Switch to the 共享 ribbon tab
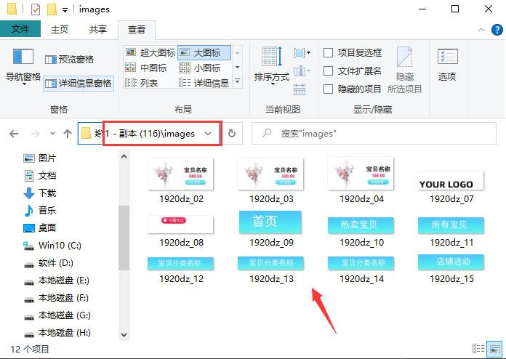The height and width of the screenshot is (359, 506). tap(98, 29)
